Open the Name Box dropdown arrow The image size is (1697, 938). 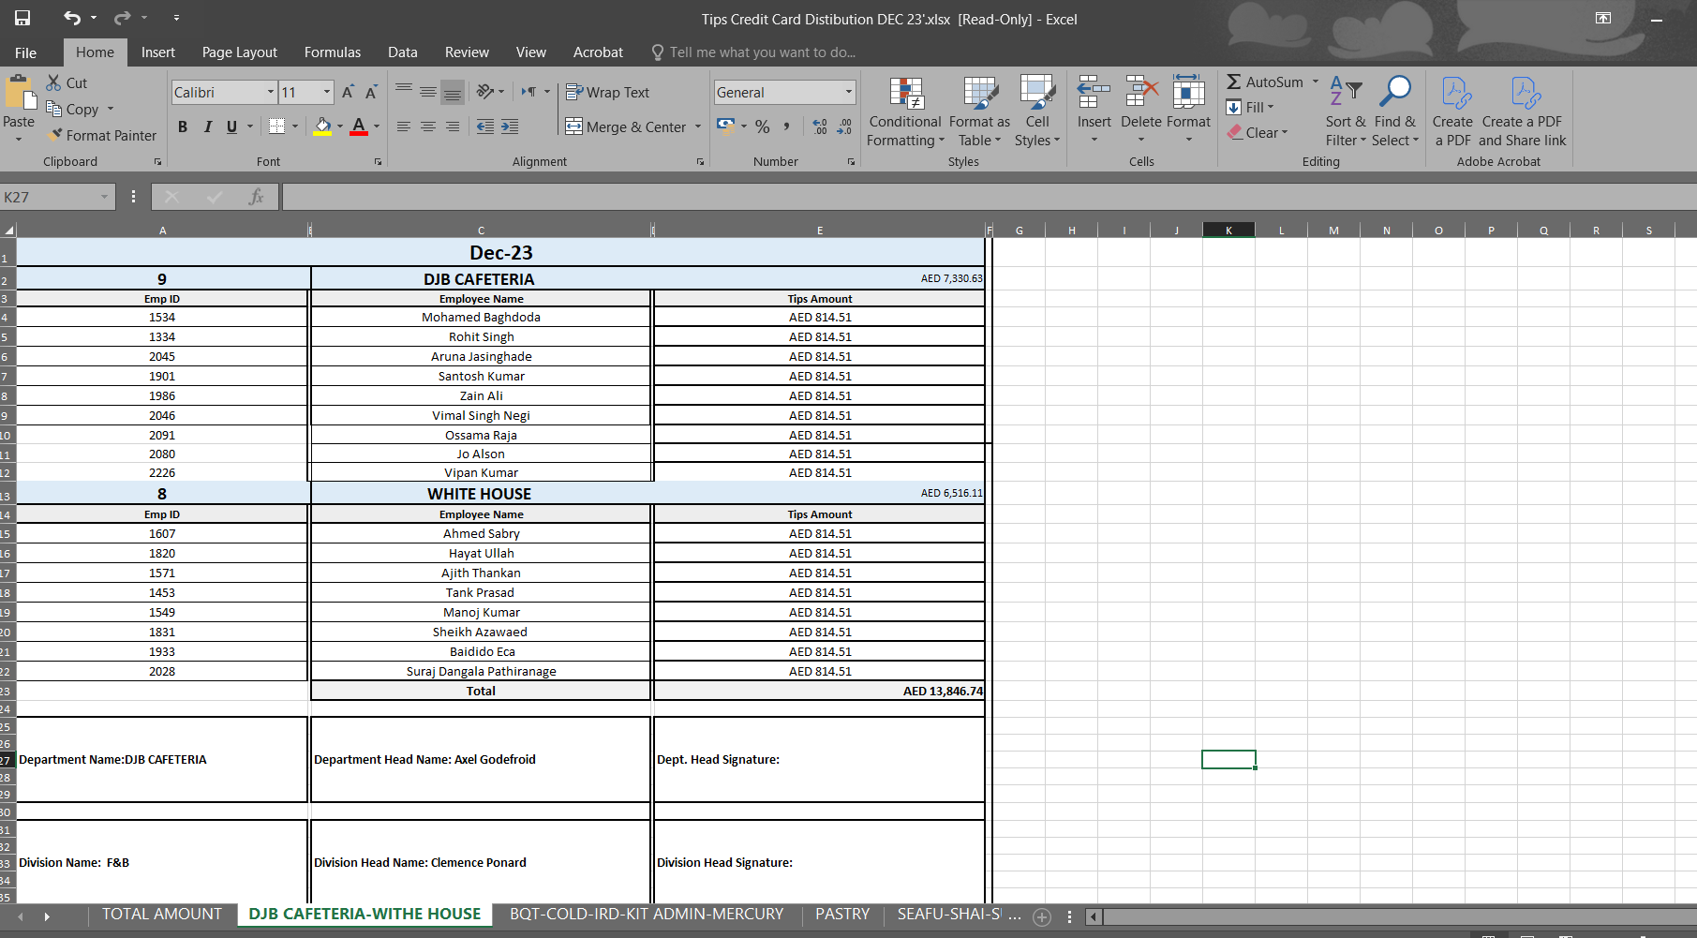[104, 197]
